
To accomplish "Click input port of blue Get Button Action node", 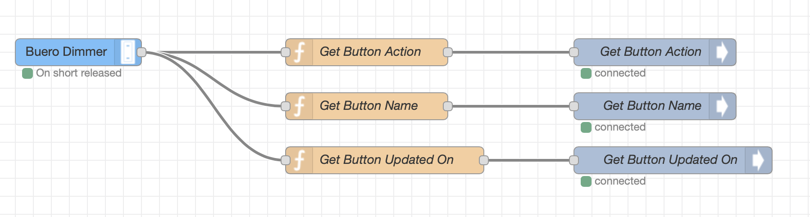I will click(573, 52).
